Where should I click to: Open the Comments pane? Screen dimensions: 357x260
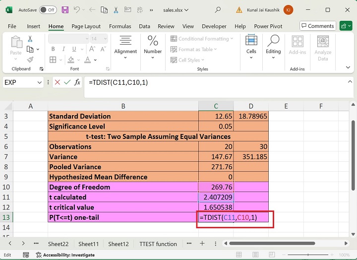point(317,26)
